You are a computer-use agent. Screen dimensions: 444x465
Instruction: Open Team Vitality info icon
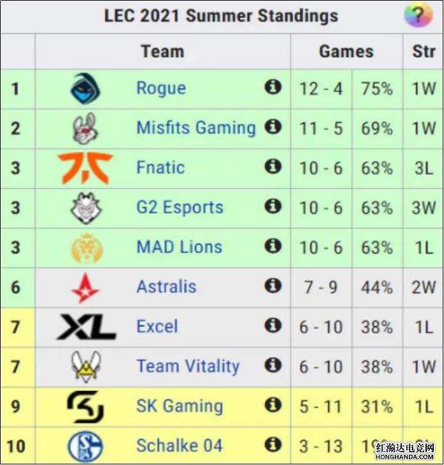(x=273, y=365)
